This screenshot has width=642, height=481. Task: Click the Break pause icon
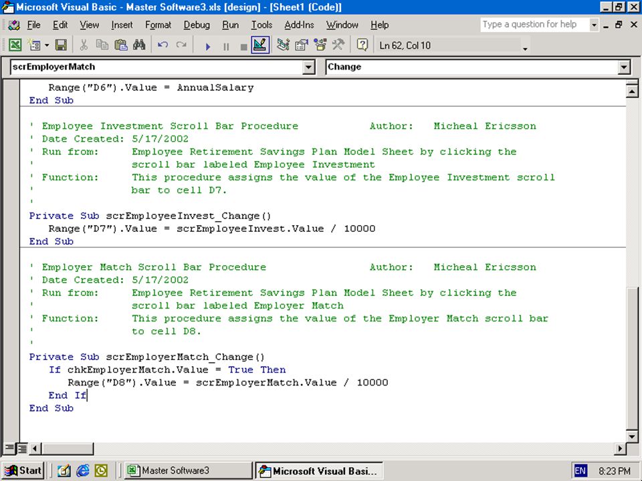coord(226,46)
